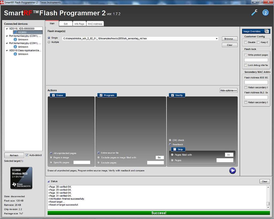Select the Single flash image radio button
The width and height of the screenshot is (274, 219).
point(49,38)
